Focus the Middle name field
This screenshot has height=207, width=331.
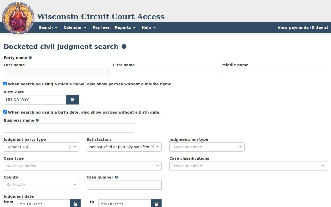click(275, 73)
